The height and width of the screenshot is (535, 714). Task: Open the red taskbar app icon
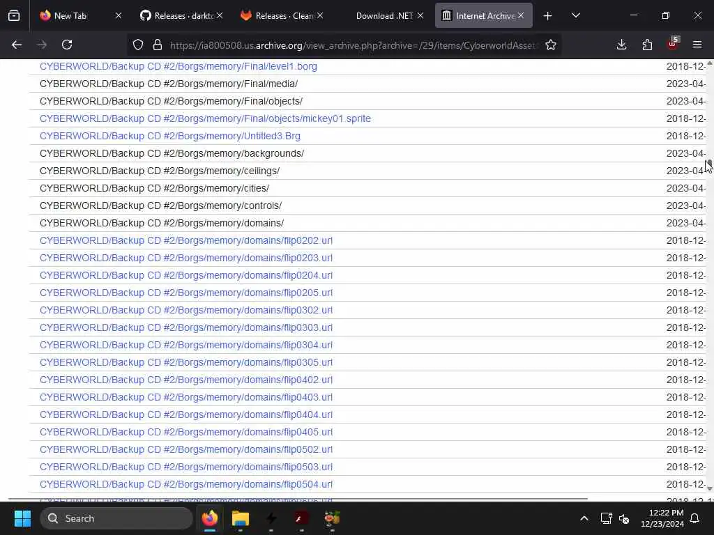click(x=301, y=518)
